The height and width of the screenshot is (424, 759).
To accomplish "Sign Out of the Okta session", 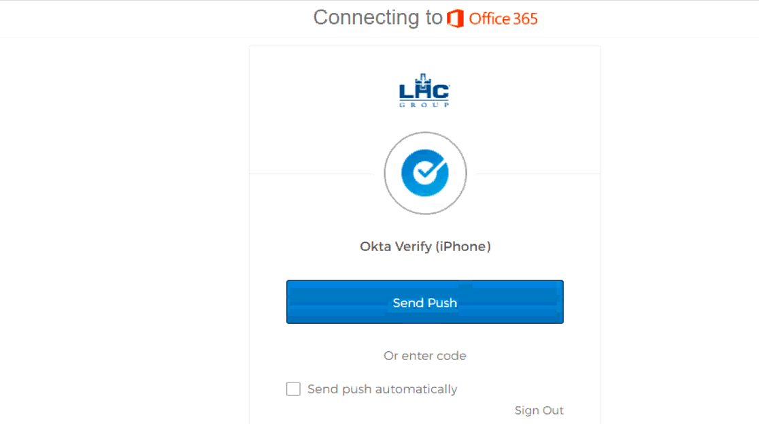I will tap(539, 410).
